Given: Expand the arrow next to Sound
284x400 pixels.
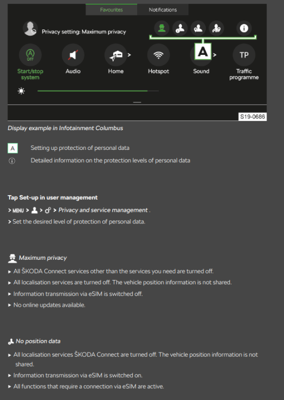Looking at the screenshot, I should [x=214, y=55].
